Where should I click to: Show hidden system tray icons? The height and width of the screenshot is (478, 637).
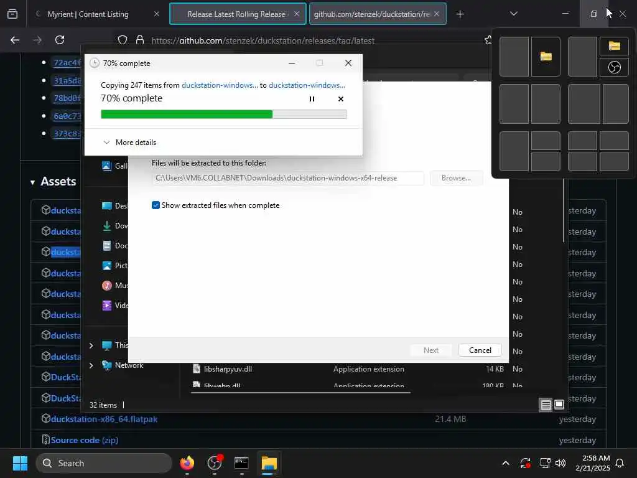[505, 463]
